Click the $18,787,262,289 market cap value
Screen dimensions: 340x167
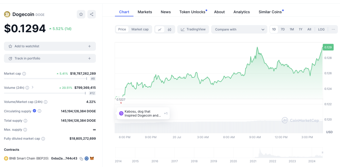coord(83,74)
